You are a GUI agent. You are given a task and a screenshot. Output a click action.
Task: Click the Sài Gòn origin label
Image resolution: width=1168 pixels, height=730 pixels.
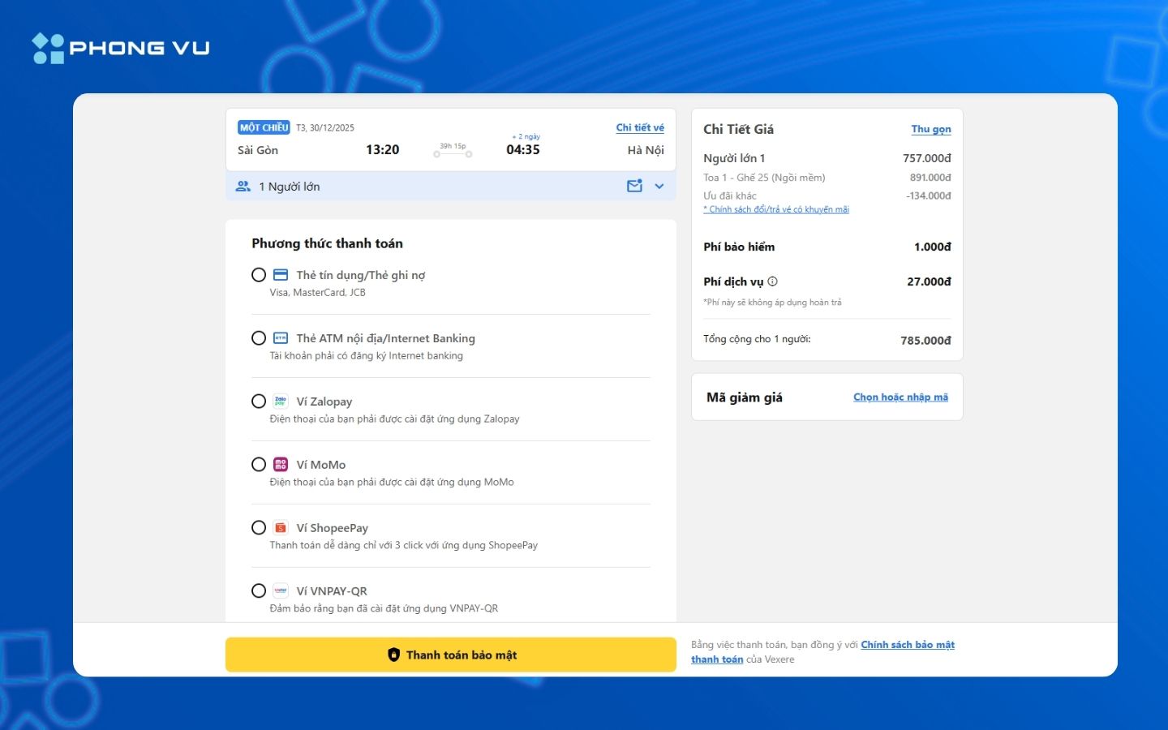[x=258, y=150]
